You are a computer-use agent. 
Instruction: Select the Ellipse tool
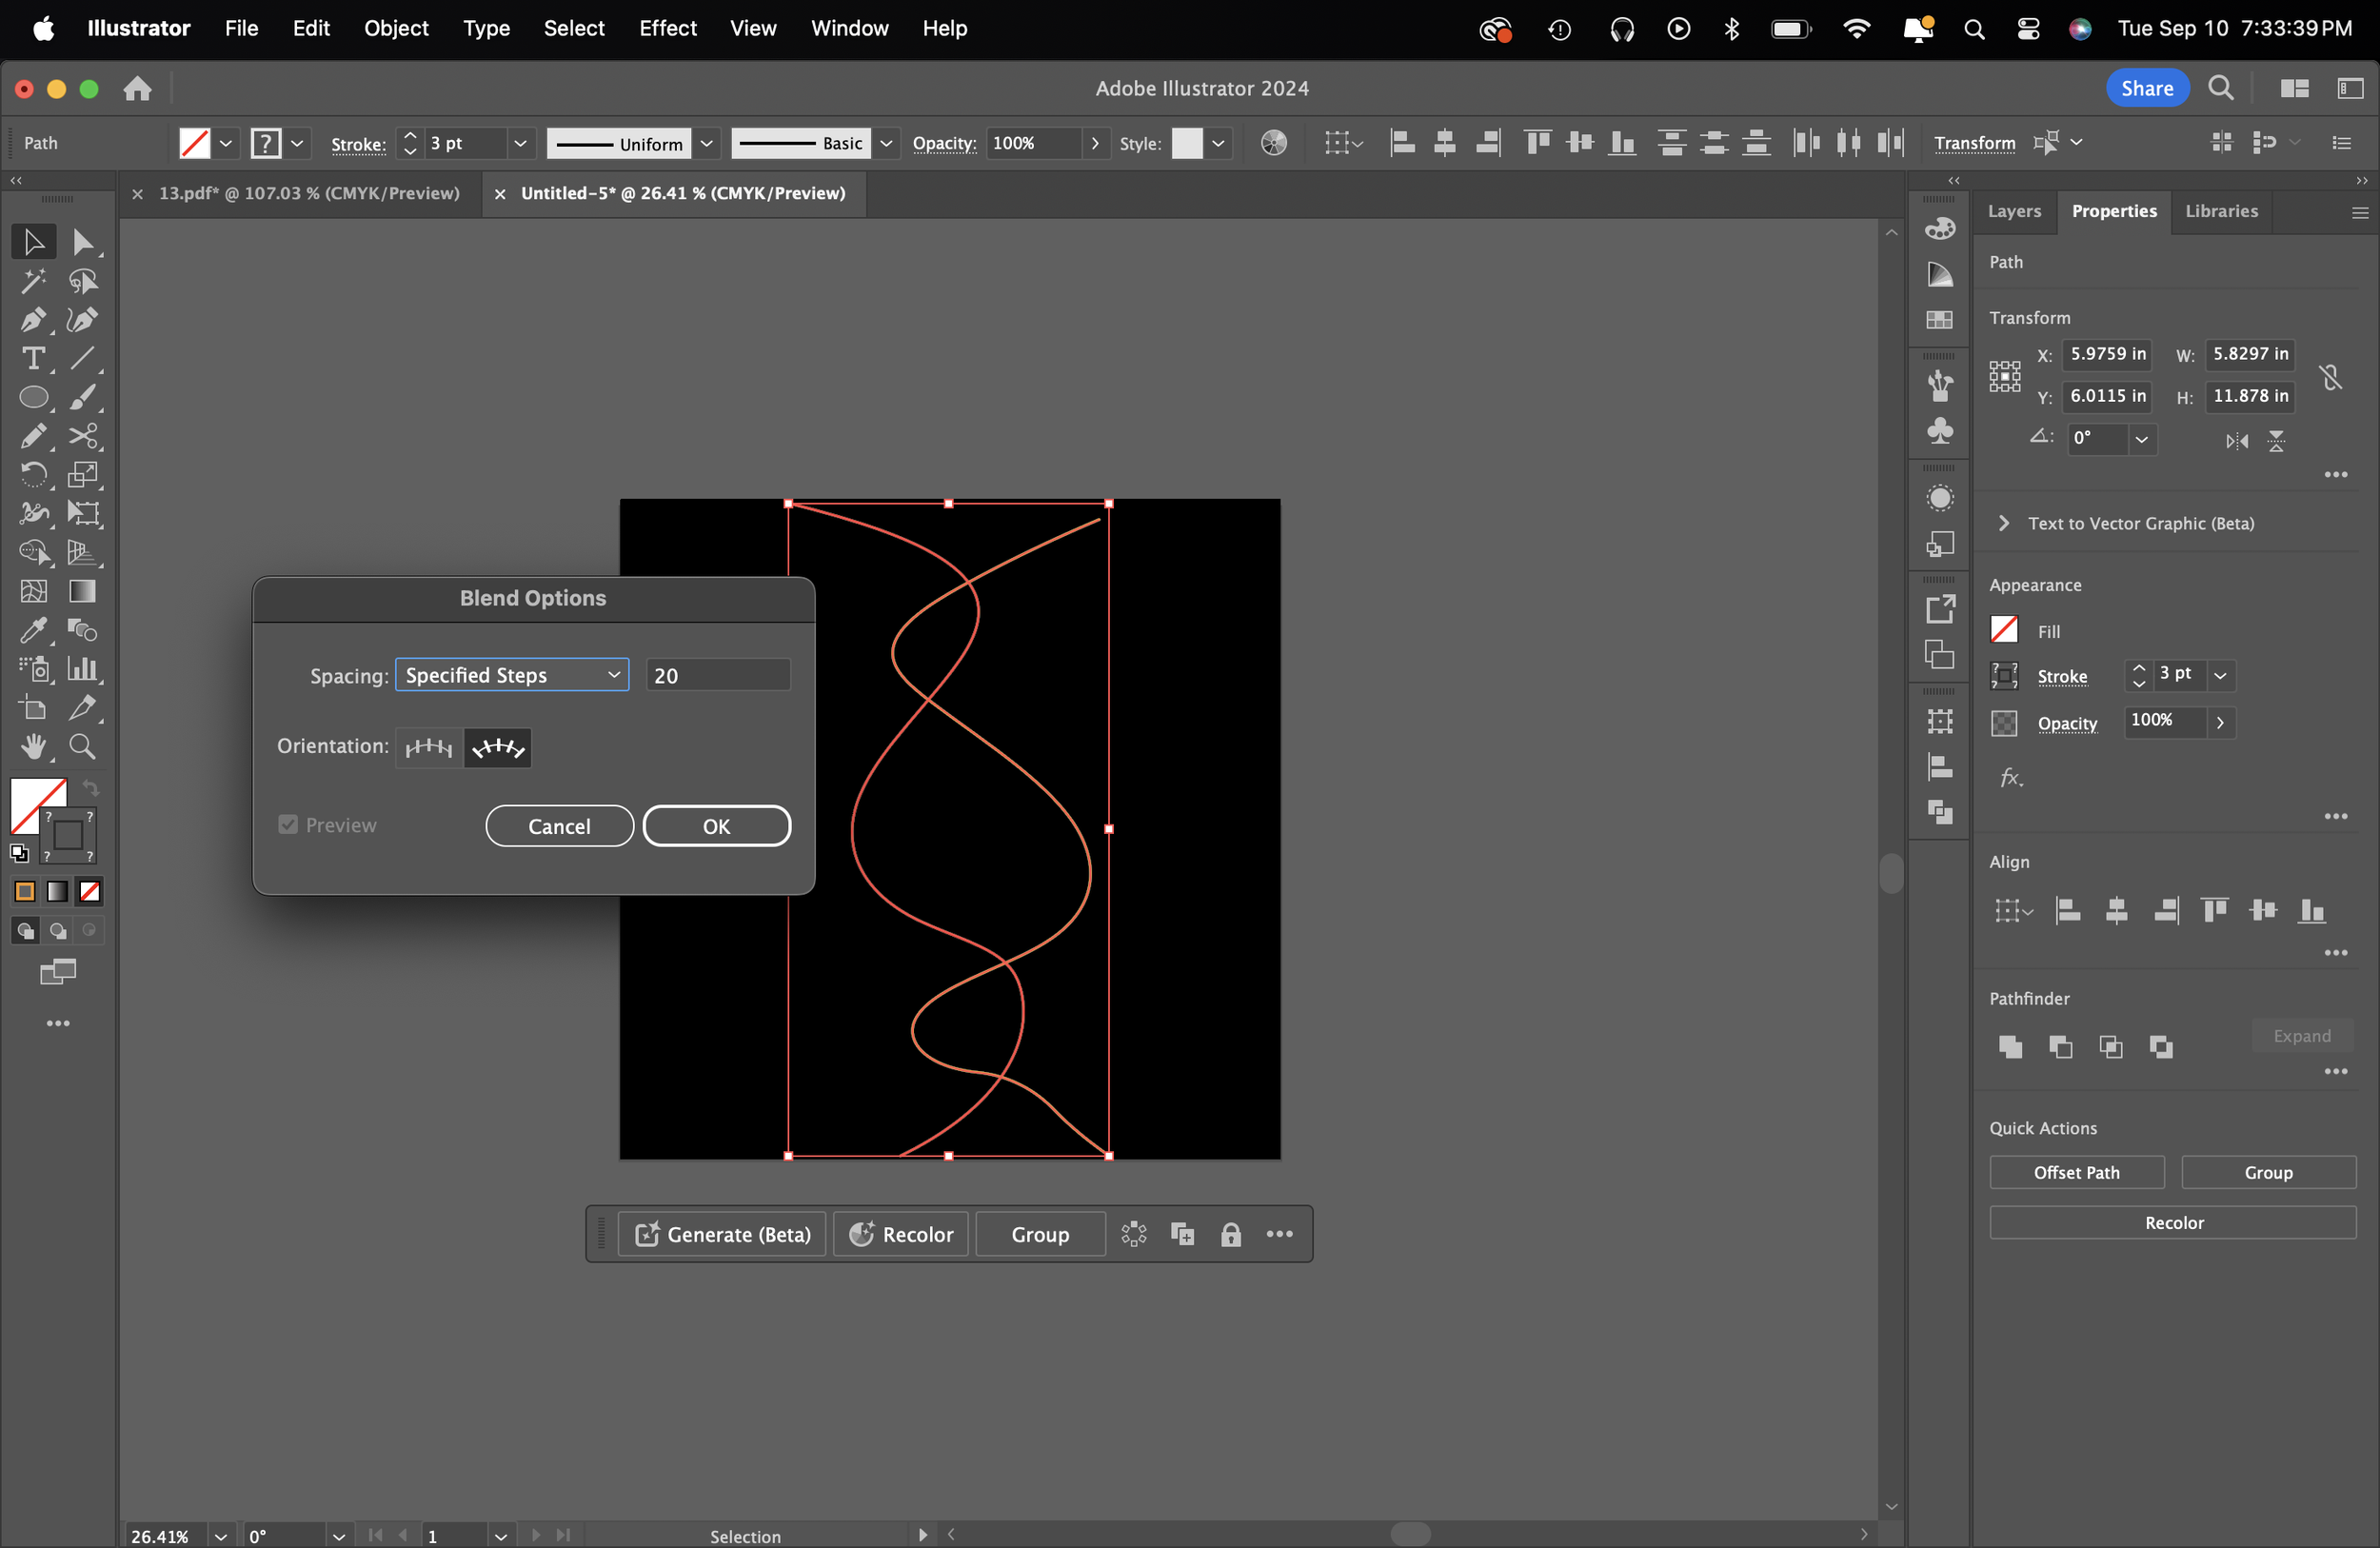(x=33, y=397)
